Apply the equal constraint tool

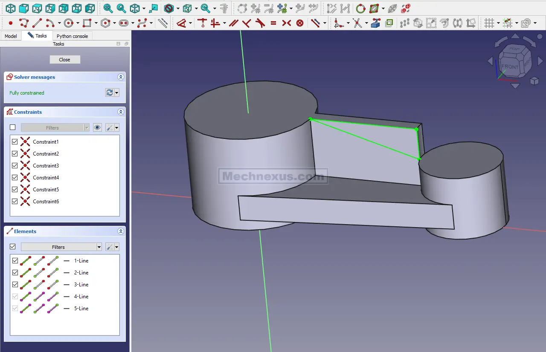[273, 23]
